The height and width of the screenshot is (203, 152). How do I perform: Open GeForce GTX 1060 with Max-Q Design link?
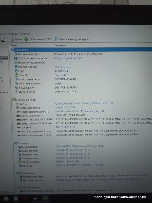click(80, 146)
